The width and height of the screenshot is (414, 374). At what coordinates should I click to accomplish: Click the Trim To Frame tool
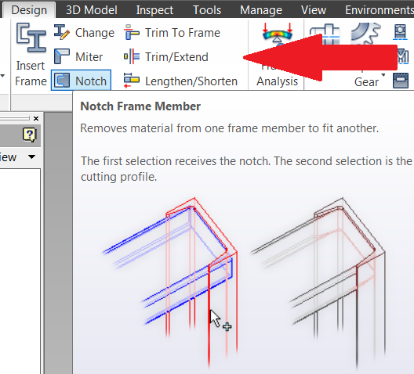(x=172, y=33)
